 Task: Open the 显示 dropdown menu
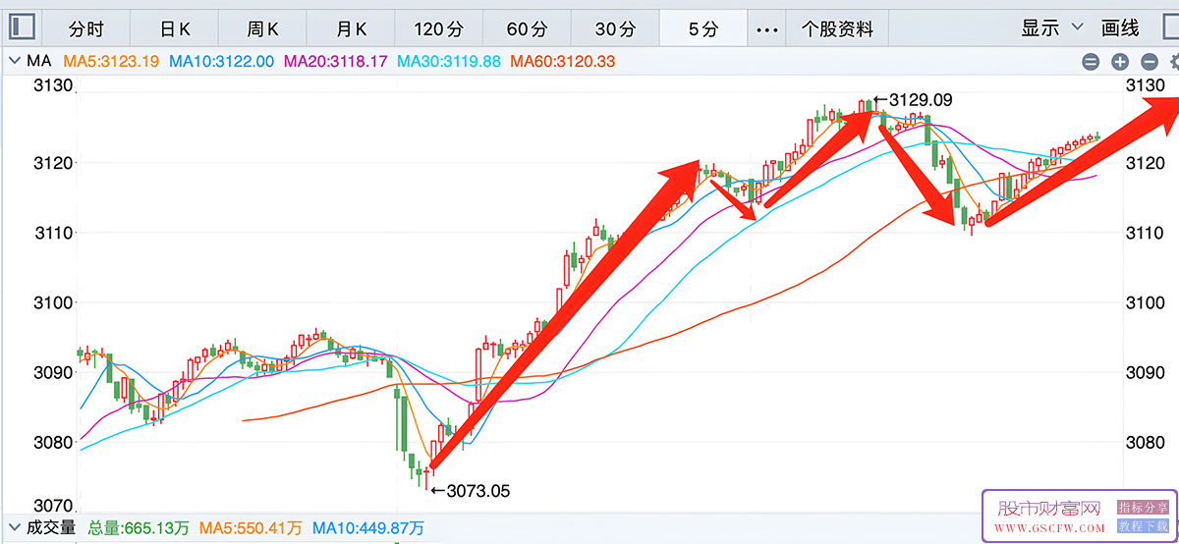1051,27
